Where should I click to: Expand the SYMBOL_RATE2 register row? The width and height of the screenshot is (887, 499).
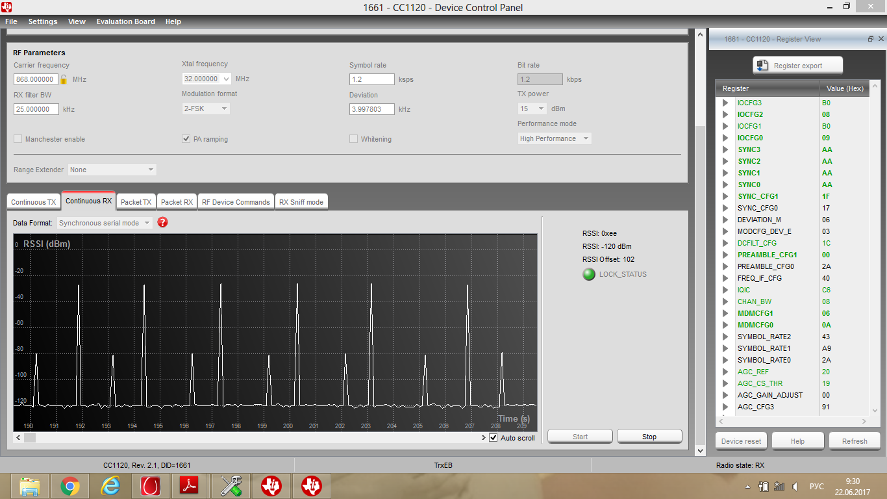click(x=725, y=337)
